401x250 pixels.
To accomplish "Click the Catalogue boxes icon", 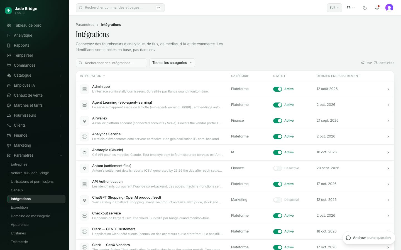I will click(9, 75).
